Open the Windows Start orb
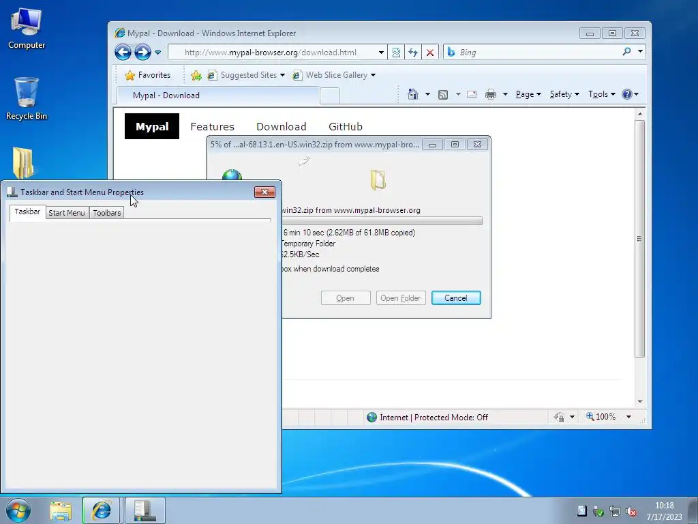The image size is (698, 524). [18, 510]
